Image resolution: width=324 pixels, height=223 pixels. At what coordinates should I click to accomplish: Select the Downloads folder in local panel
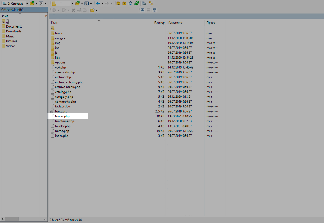click(x=14, y=31)
